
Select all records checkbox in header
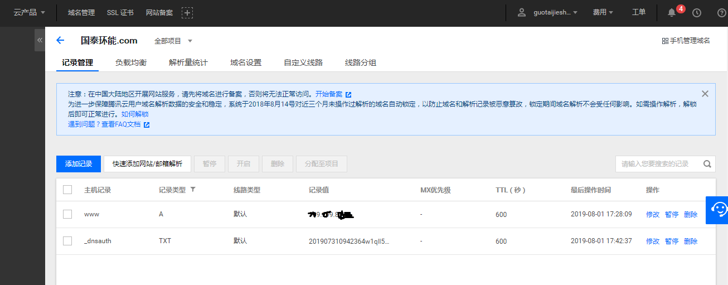coord(67,190)
